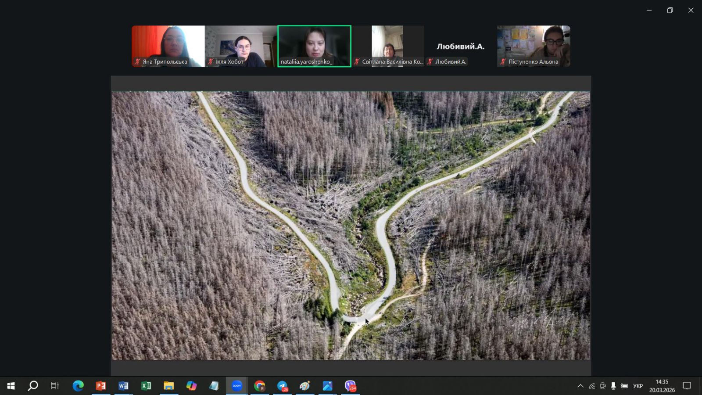Click the Zoom taskbar icon
This screenshot has height=395, width=702.
(237, 386)
